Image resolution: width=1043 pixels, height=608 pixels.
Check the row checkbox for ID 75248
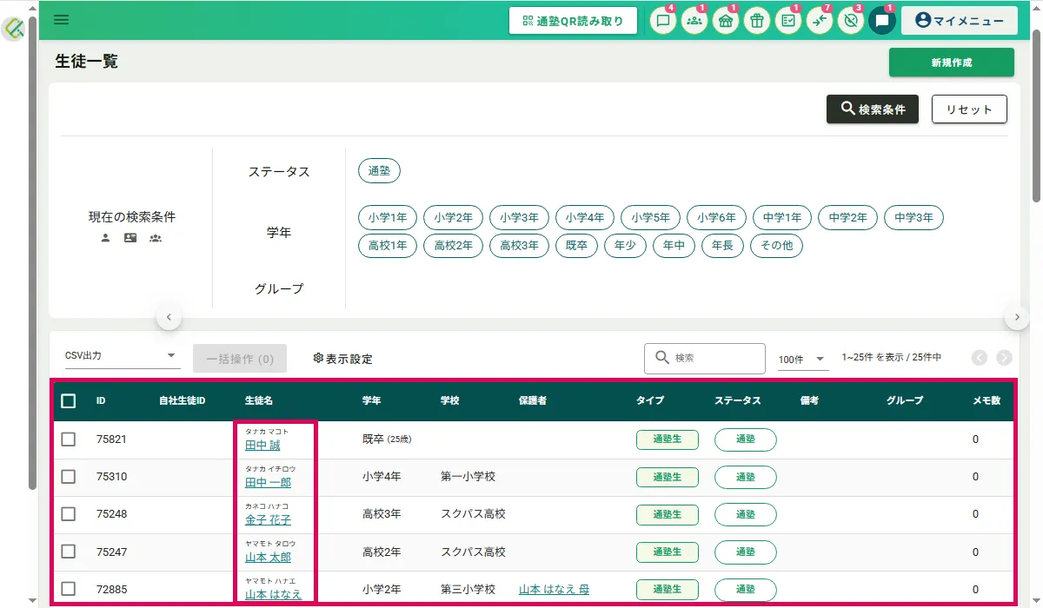click(69, 514)
